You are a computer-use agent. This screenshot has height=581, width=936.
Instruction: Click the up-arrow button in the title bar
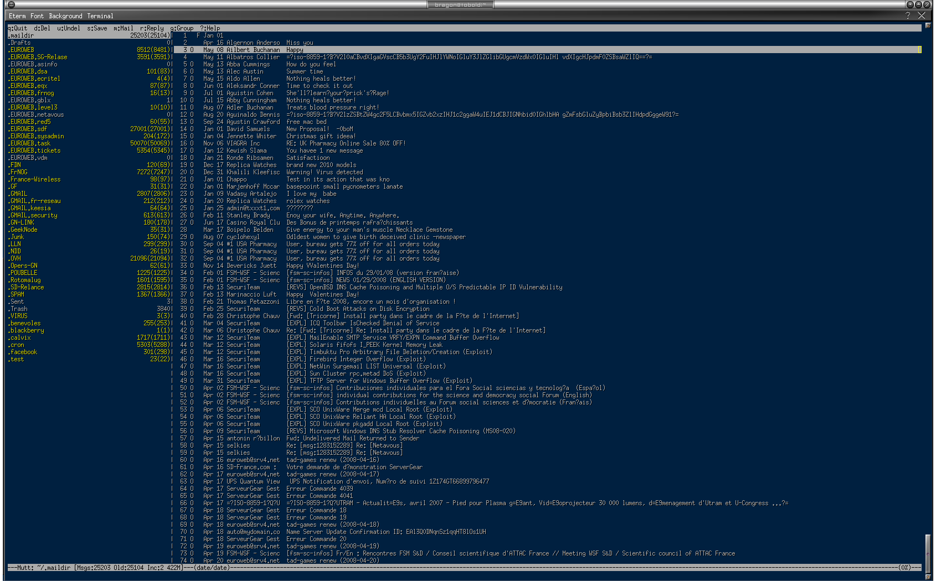[x=918, y=4]
